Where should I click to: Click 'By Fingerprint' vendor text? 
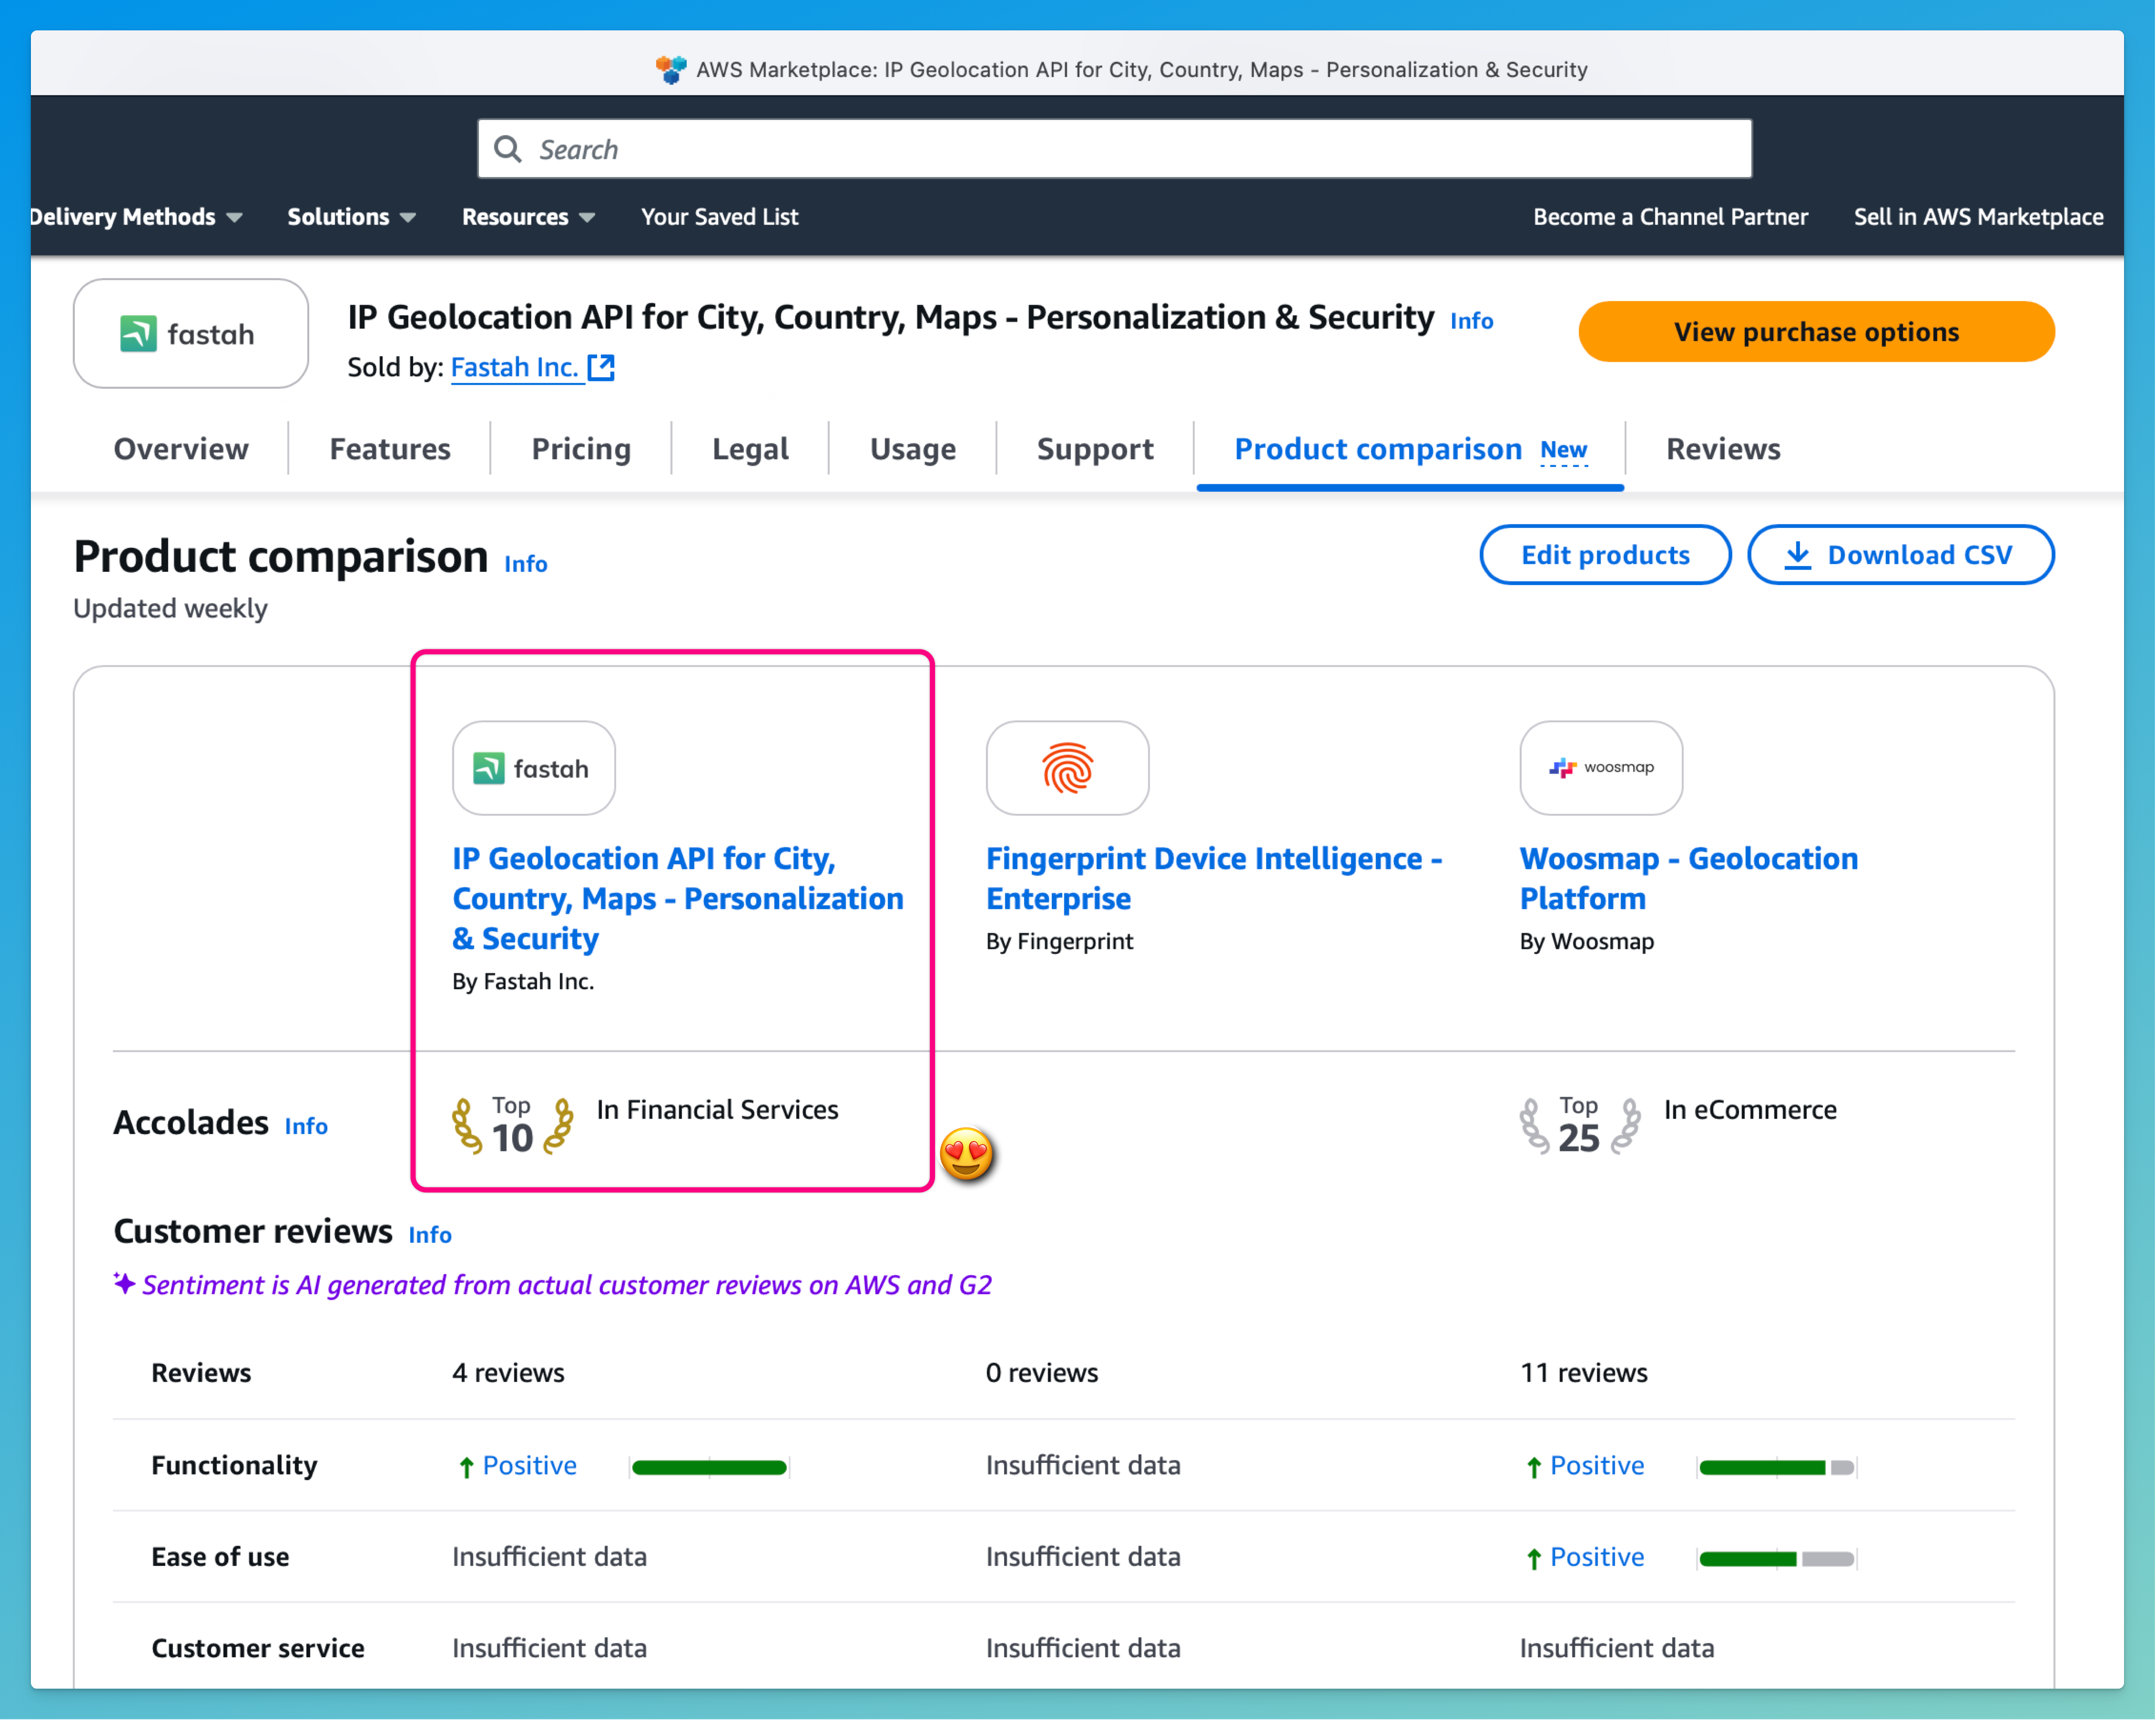[x=1059, y=942]
